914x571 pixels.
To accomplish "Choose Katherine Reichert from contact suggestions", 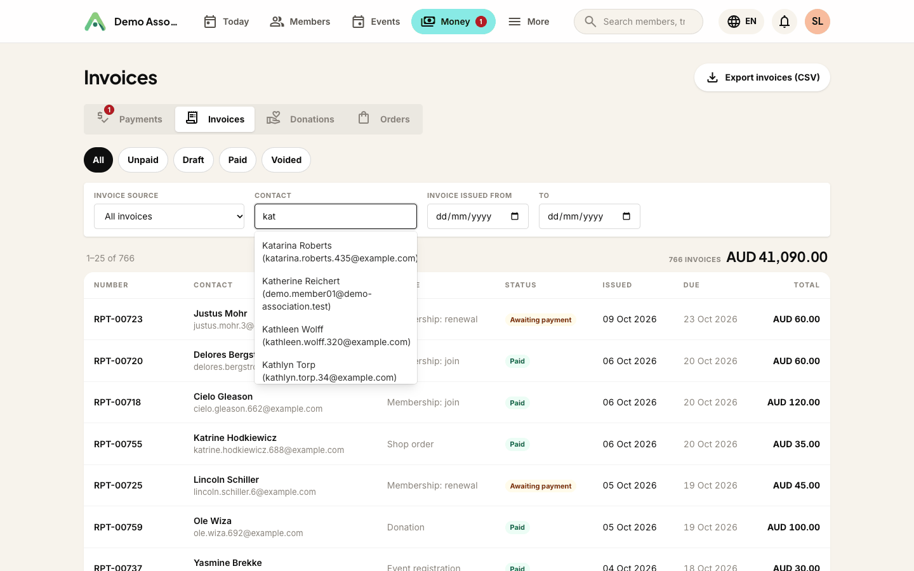I will 336,294.
